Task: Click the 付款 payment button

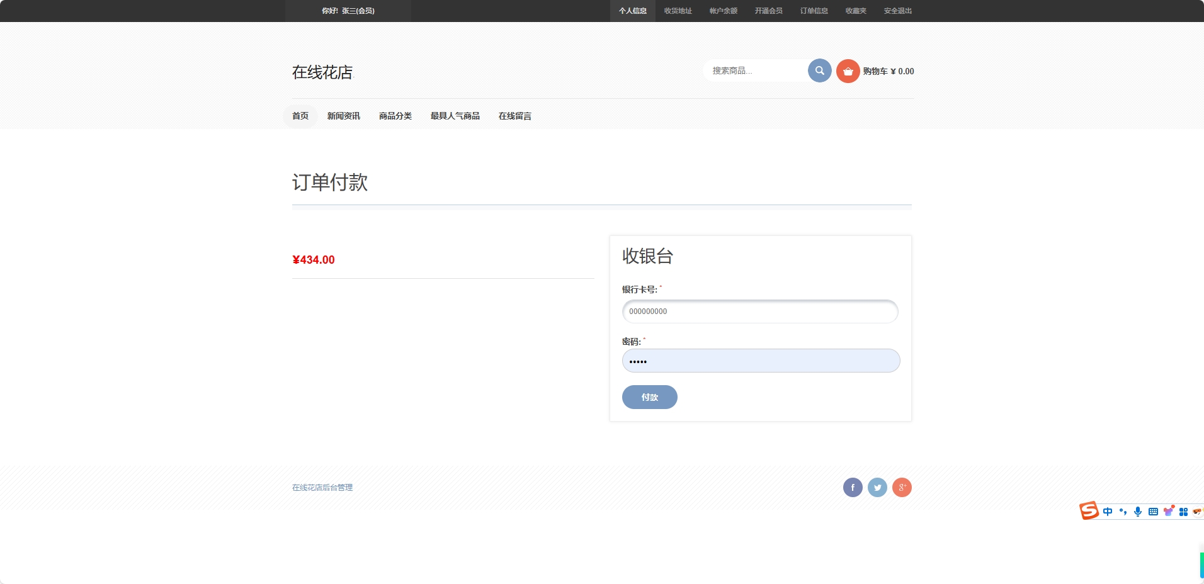Action: [x=649, y=397]
